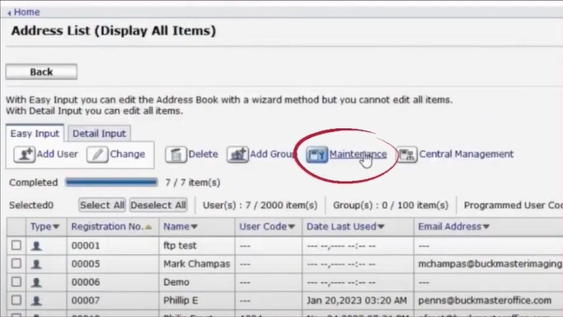Sort by User Code column arrow
Image resolution: width=563 pixels, height=317 pixels.
coord(292,227)
